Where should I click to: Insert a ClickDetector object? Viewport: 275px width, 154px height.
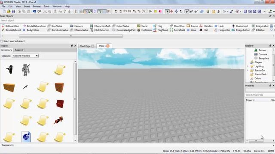pyautogui.click(x=99, y=30)
